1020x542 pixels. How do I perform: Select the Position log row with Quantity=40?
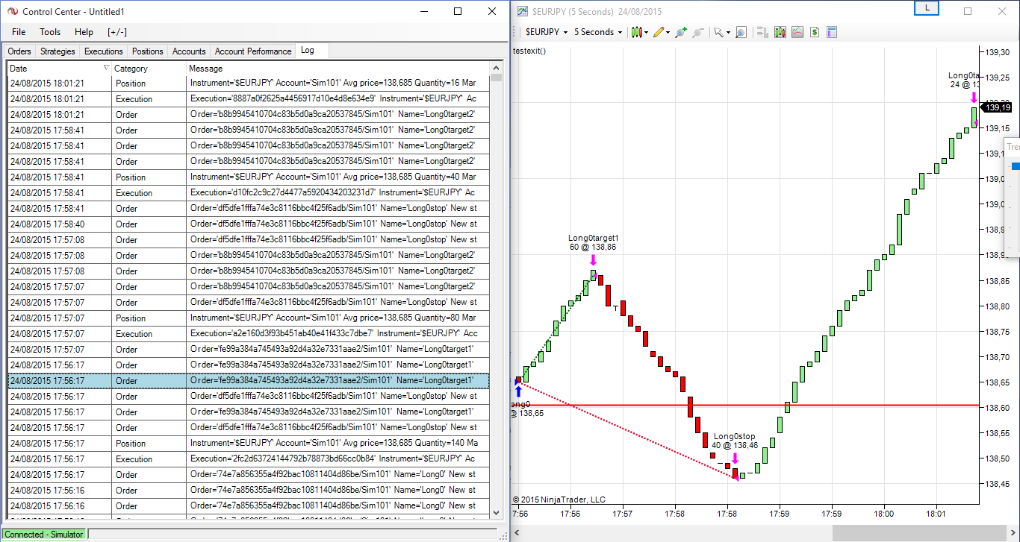248,177
